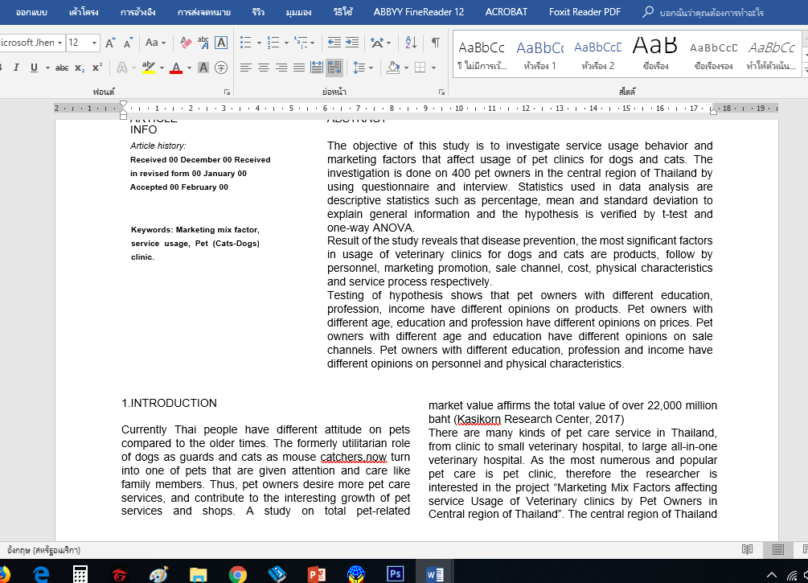The image size is (808, 583).
Task: Switch to การอ้างอิง tab
Action: pos(137,12)
